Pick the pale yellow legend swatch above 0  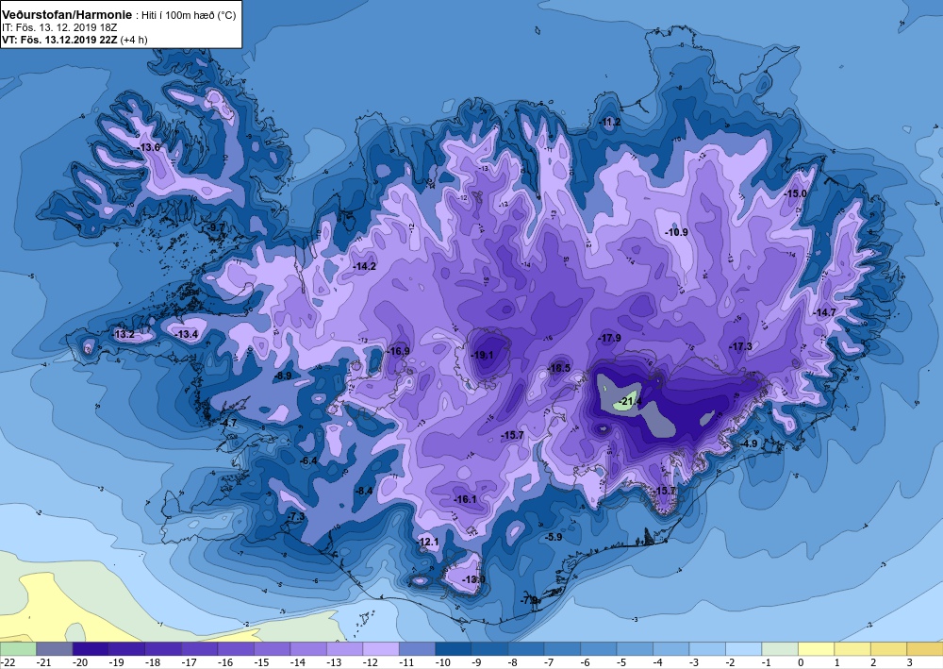point(816,649)
